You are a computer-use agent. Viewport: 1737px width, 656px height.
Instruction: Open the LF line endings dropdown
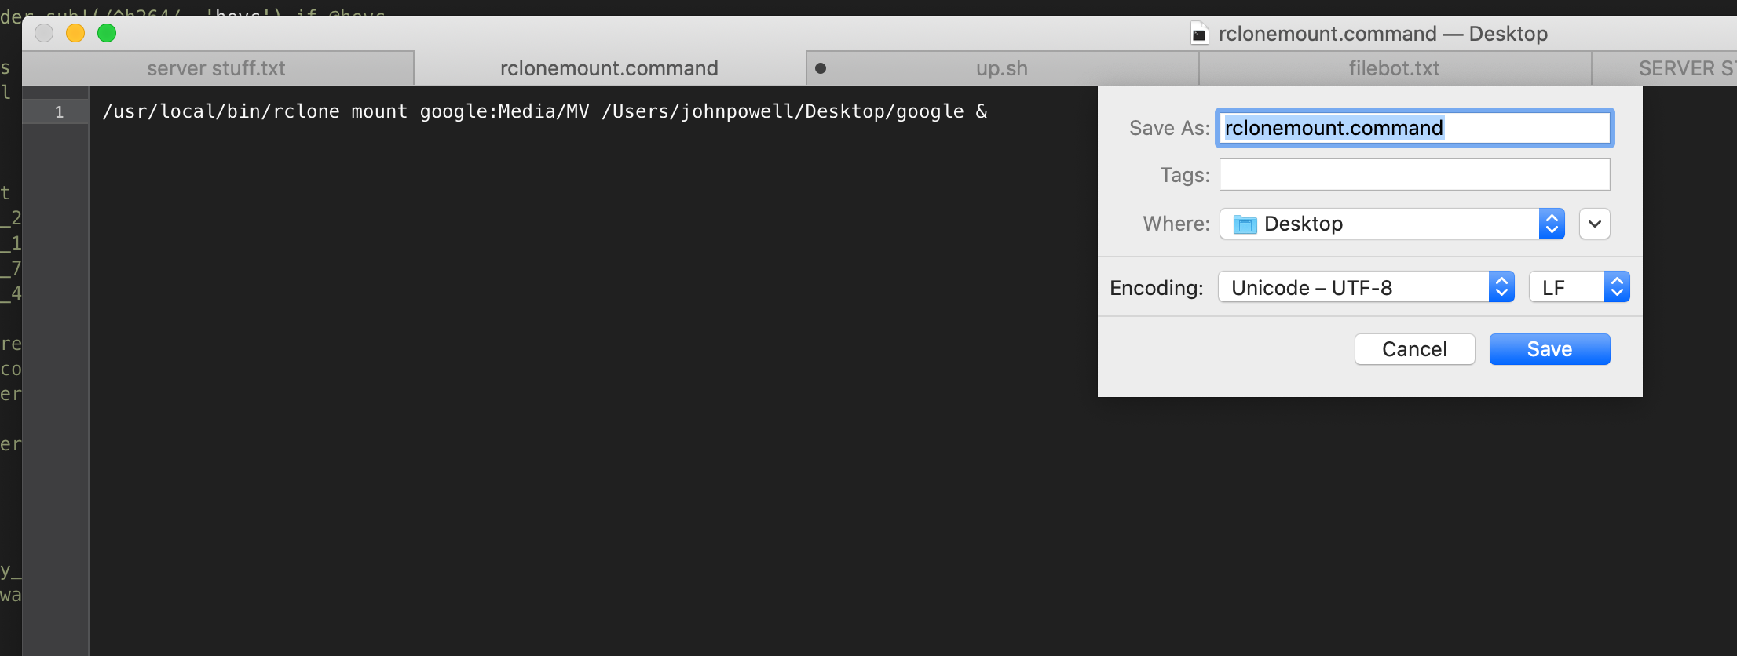[x=1578, y=287]
